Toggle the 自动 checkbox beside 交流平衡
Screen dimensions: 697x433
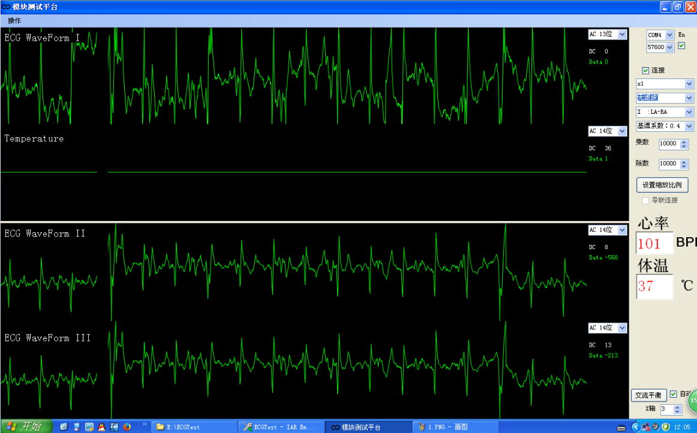674,394
